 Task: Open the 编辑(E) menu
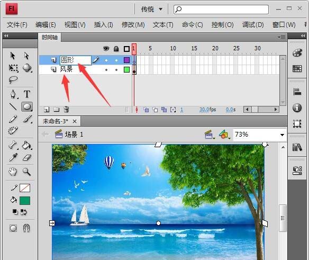coord(46,25)
